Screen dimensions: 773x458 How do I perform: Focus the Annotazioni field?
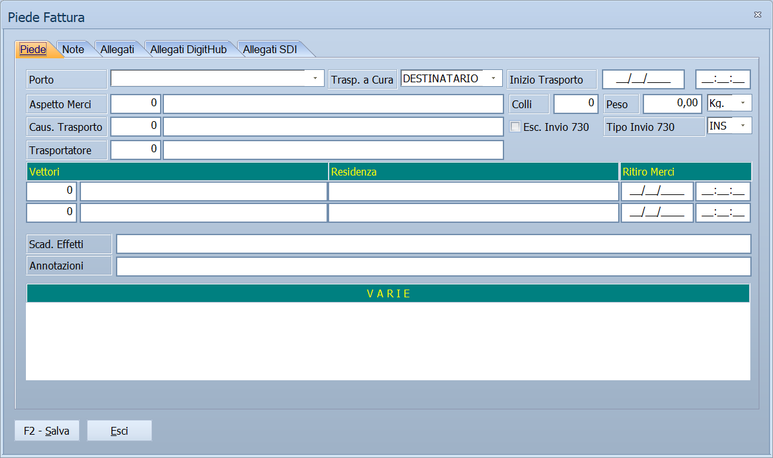click(x=434, y=266)
